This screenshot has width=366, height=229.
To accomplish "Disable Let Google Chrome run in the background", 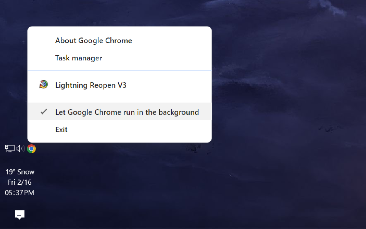I will click(x=127, y=112).
